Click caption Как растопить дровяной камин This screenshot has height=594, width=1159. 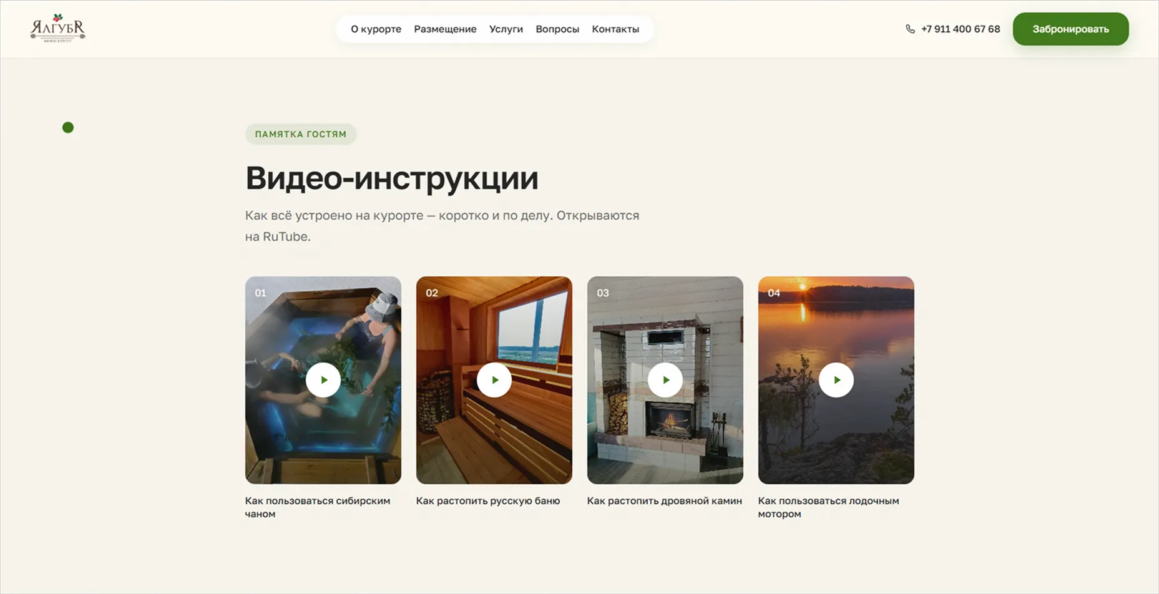[665, 500]
